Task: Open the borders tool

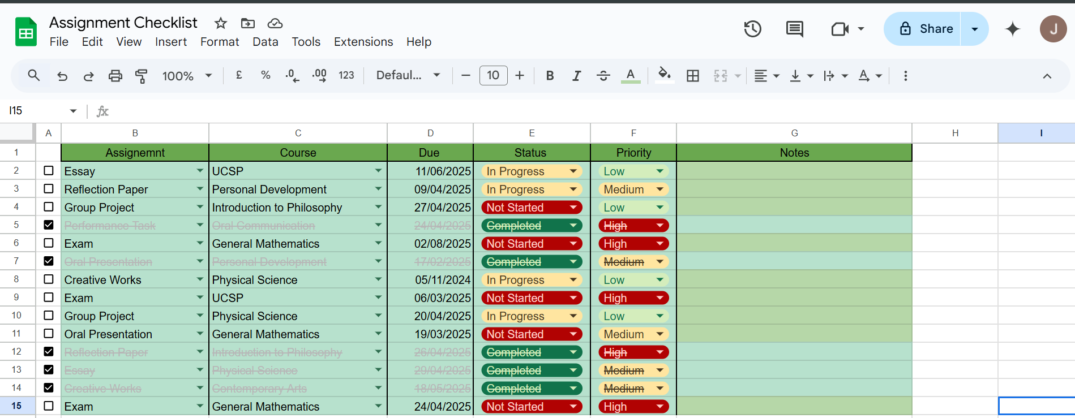Action: (693, 76)
